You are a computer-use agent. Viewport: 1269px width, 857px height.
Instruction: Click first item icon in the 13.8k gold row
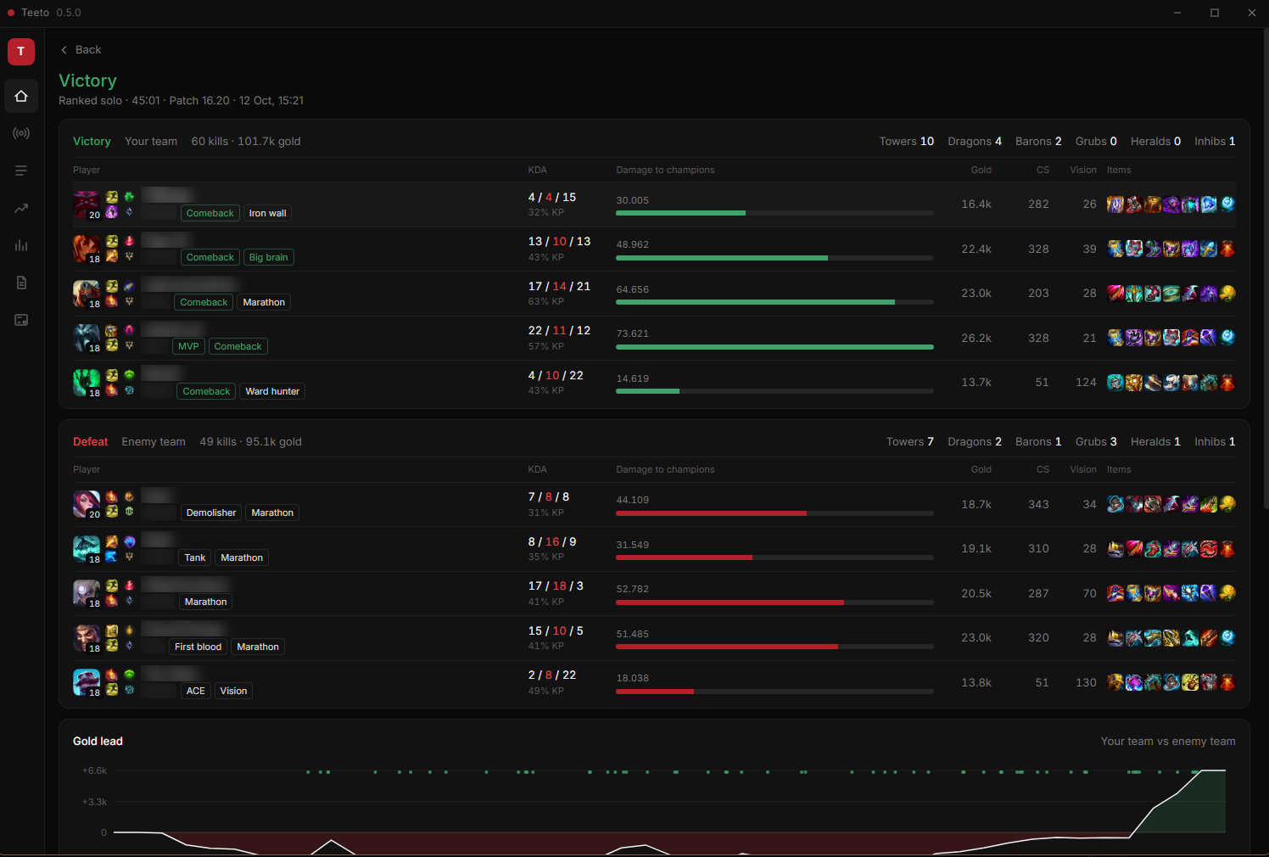(x=1115, y=682)
